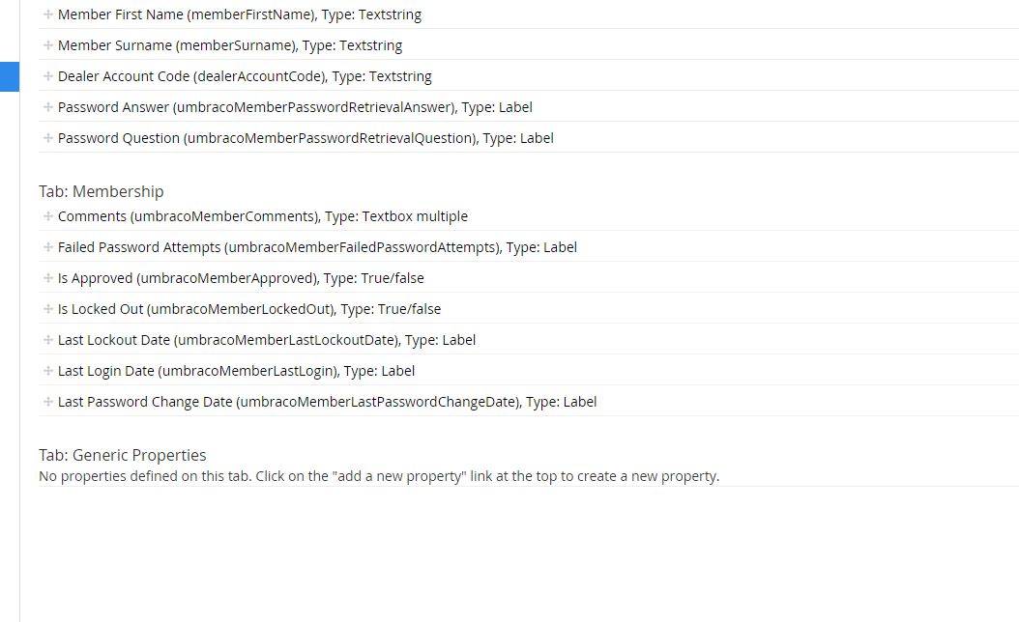This screenshot has width=1019, height=622.
Task: Click plus icon beside Member First Name
Action: click(47, 14)
